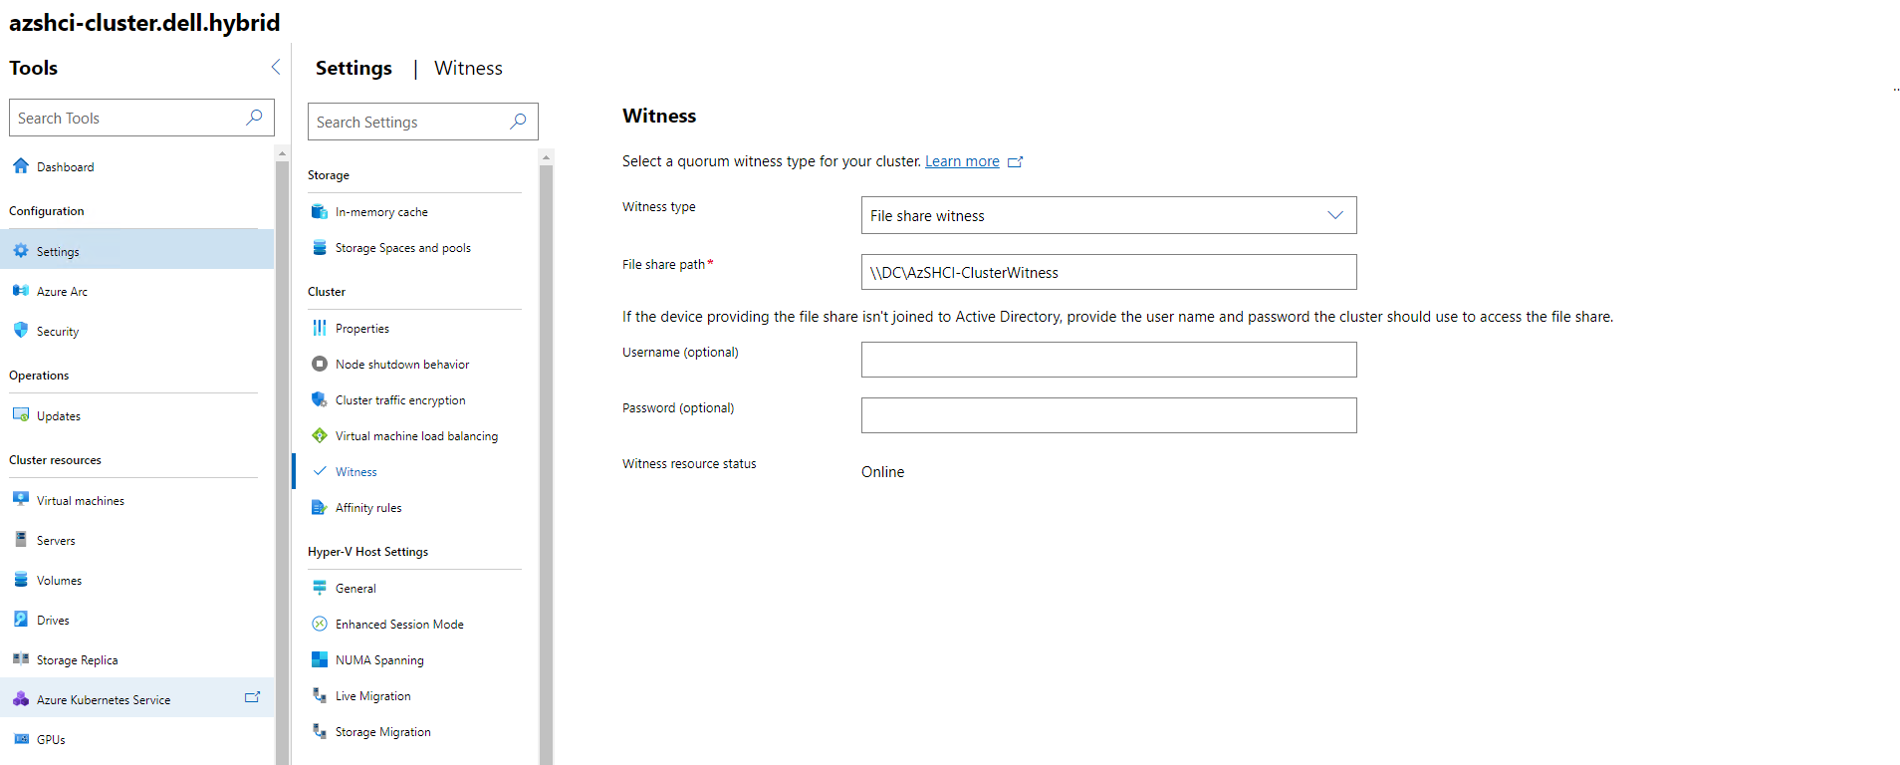Click the File share path field

coord(1107,272)
